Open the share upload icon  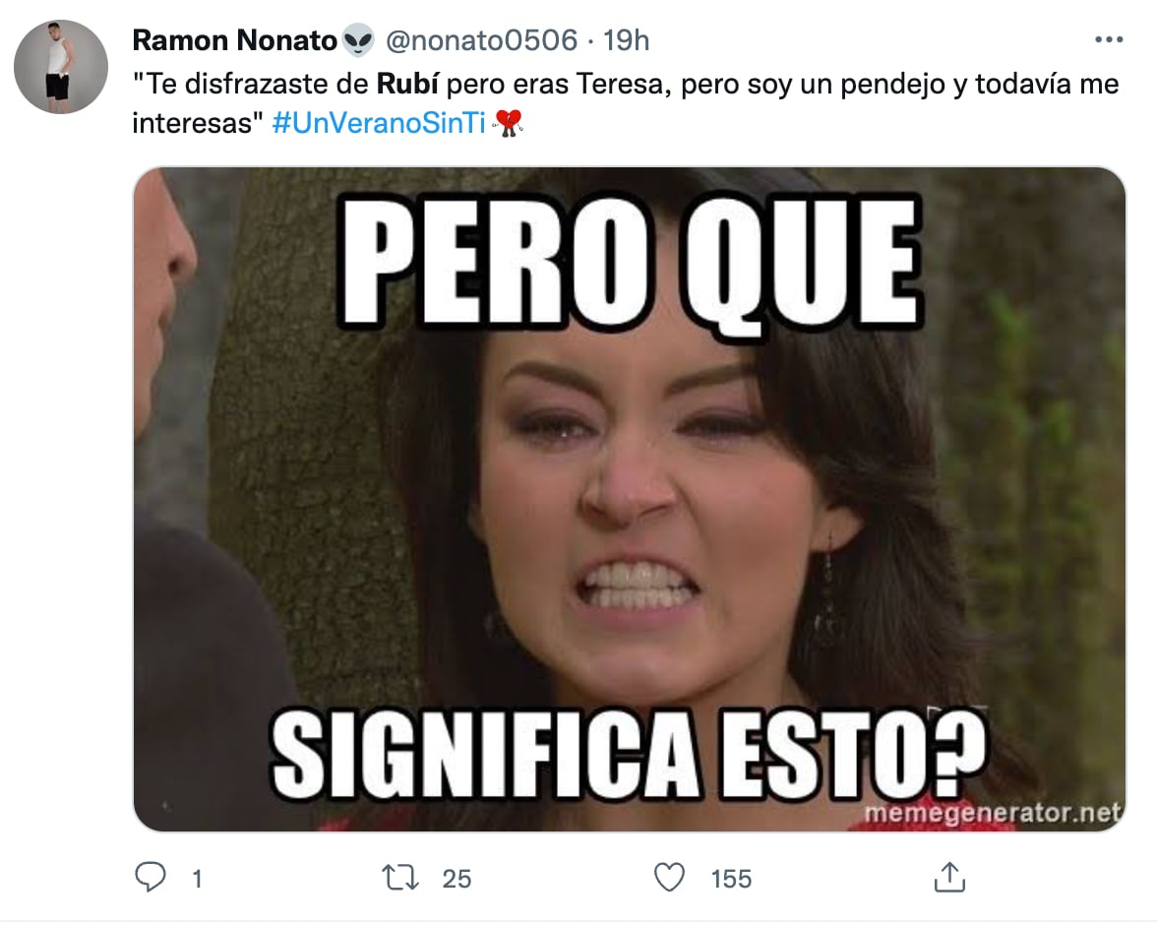(949, 877)
